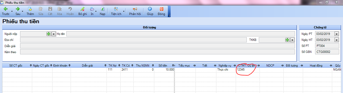Click the Số GBN field CTG00002
This screenshot has height=93, width=343.
click(327, 52)
